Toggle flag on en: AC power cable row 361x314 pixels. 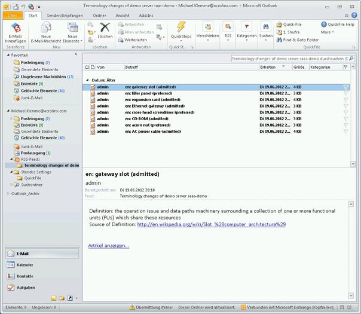346,132
